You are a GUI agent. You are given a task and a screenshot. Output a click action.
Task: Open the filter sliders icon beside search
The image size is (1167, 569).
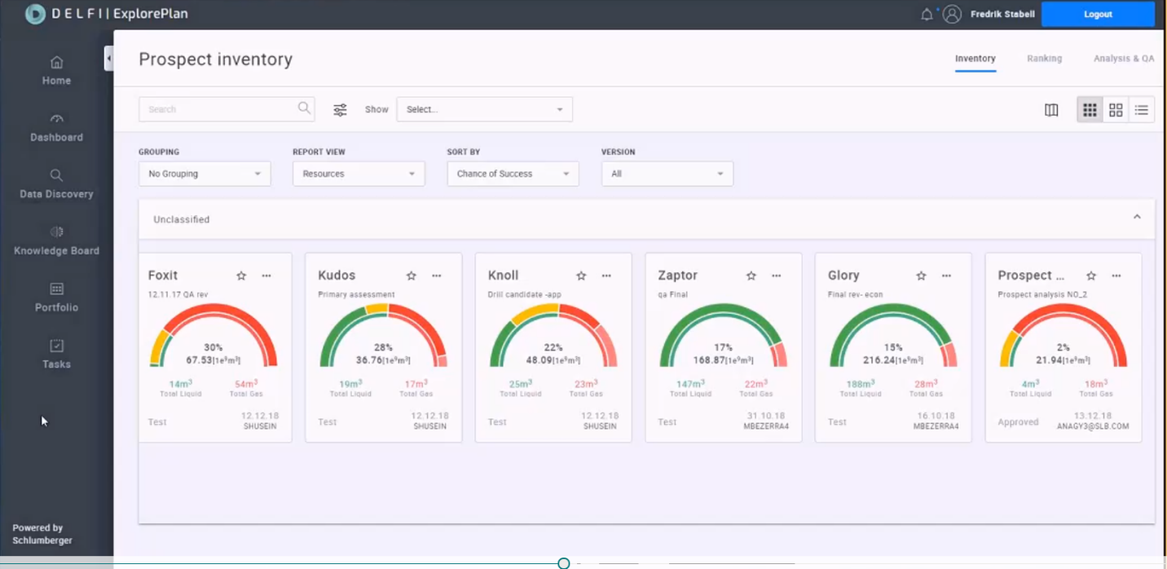[341, 109]
